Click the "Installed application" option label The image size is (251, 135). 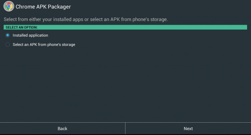(x=30, y=35)
